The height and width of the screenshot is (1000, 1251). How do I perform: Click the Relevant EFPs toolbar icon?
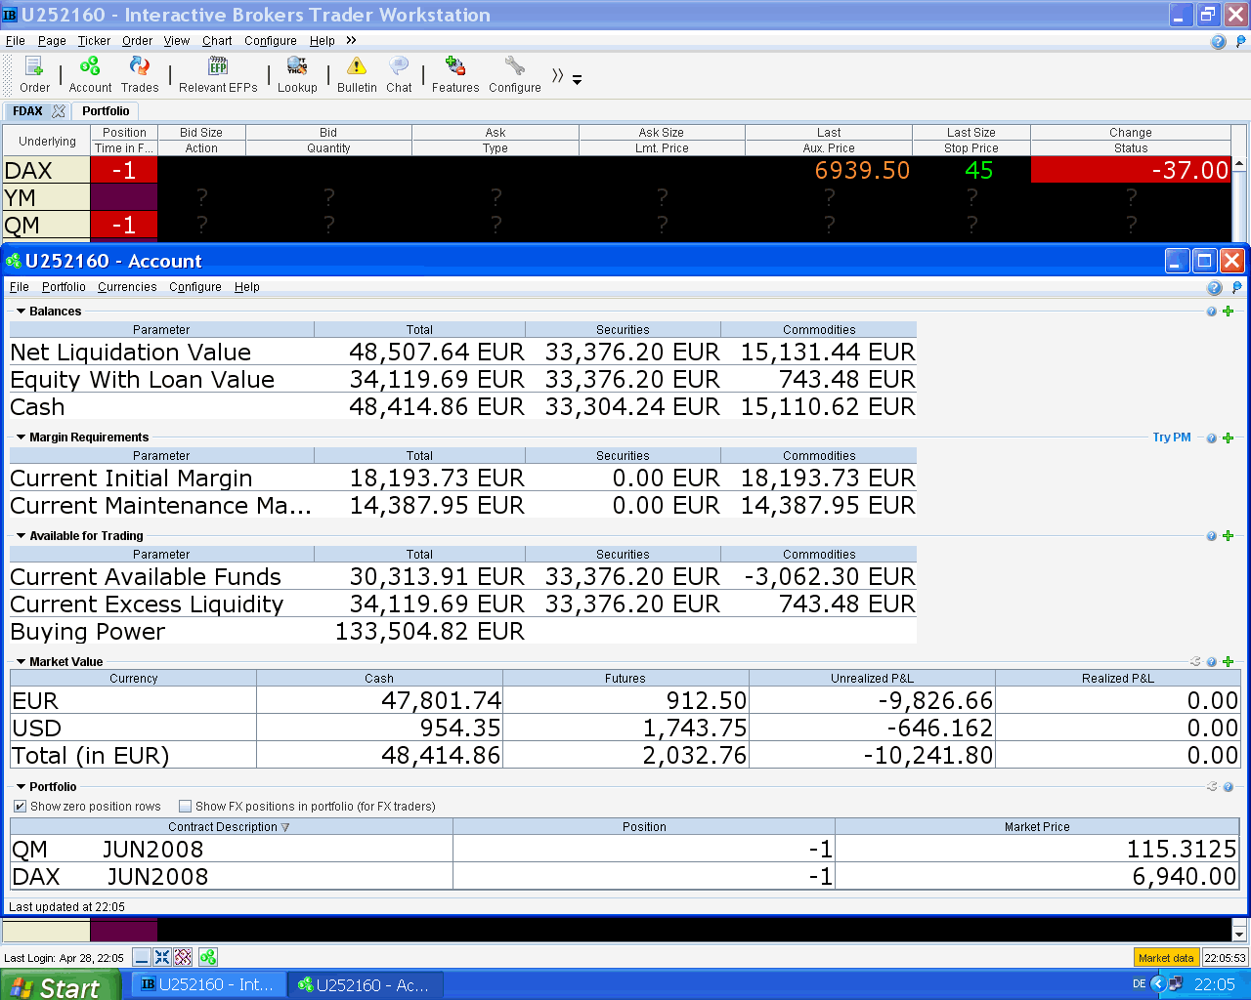pyautogui.click(x=218, y=74)
